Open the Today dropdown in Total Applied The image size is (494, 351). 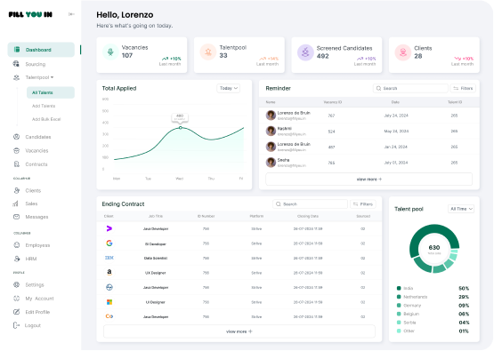coord(229,88)
